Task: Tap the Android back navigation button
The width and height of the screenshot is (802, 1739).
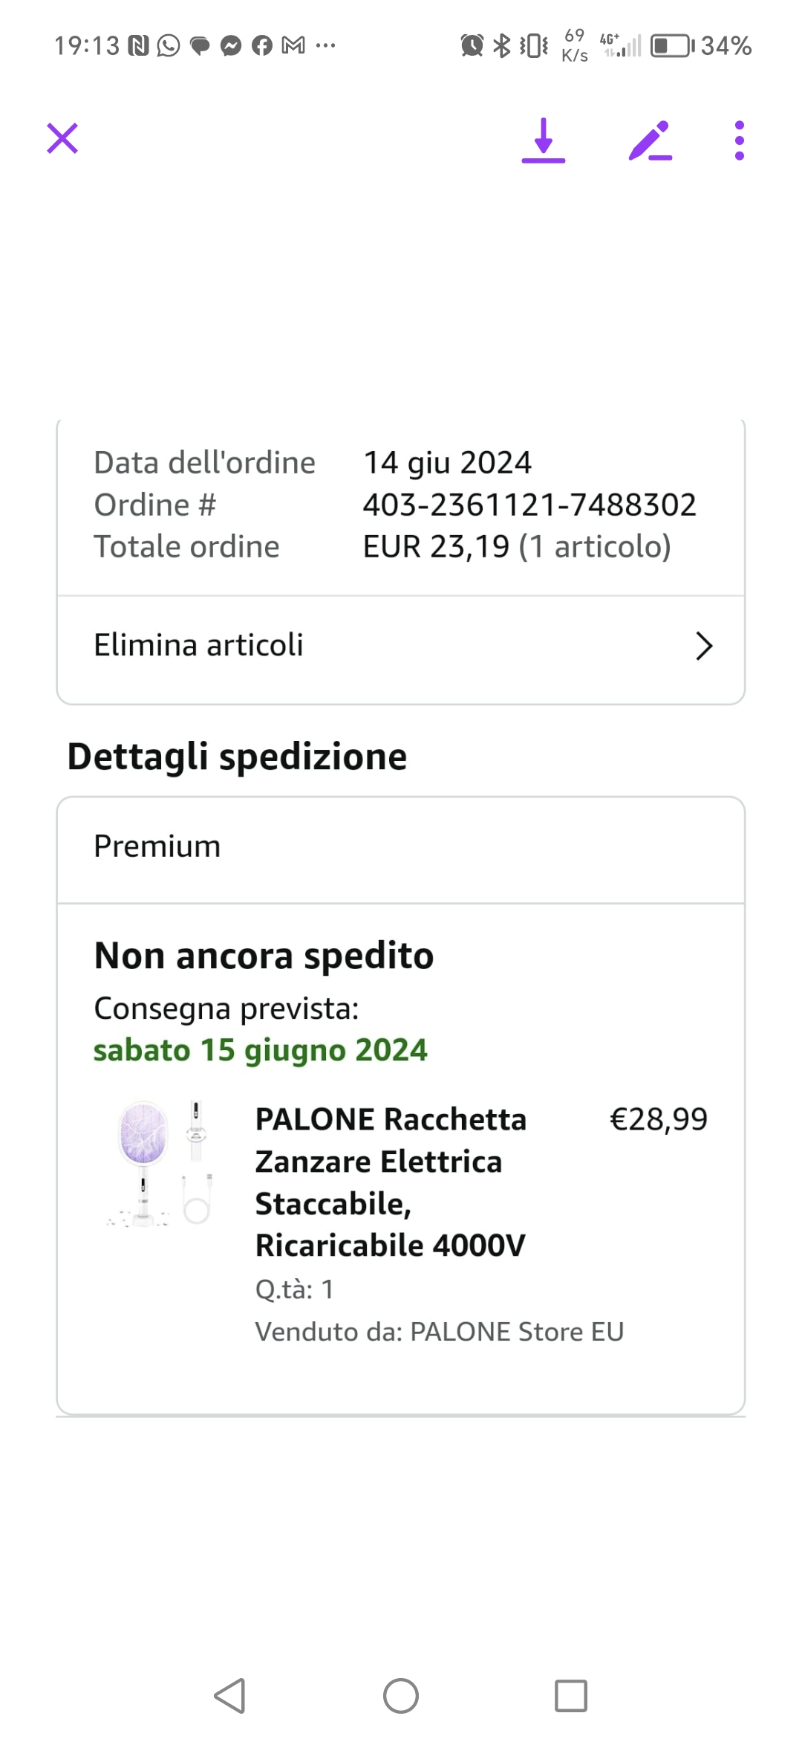Action: point(230,1696)
